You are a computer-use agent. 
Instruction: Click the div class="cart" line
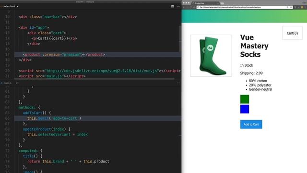pyautogui.click(x=47, y=33)
